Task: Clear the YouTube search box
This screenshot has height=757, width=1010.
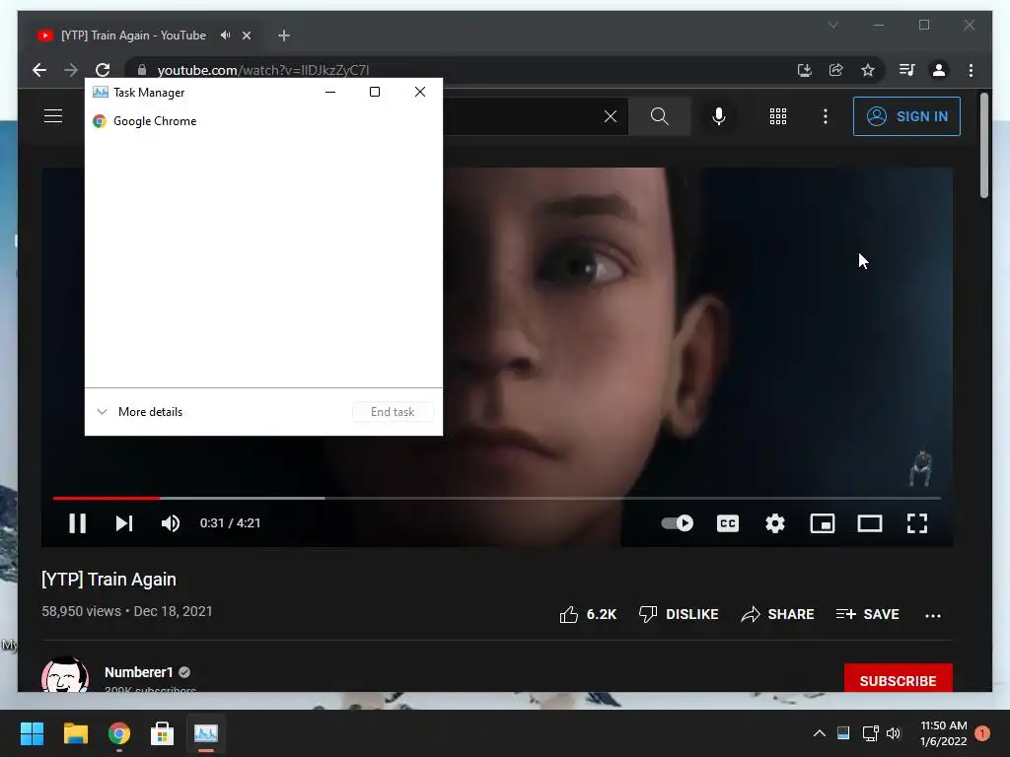Action: 611,116
